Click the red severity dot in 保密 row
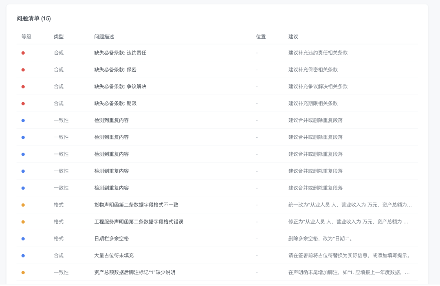The height and width of the screenshot is (286, 440). tap(23, 70)
